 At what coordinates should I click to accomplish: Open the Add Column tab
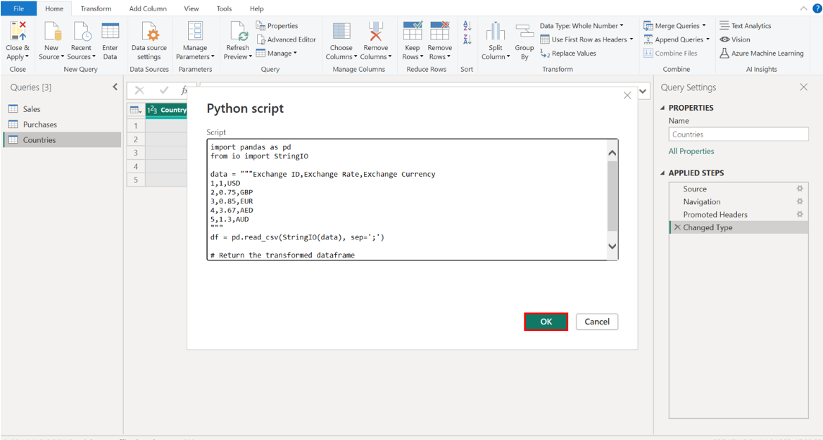pos(148,8)
